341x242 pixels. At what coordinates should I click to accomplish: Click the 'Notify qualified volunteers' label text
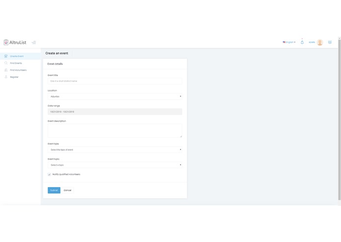(66, 174)
